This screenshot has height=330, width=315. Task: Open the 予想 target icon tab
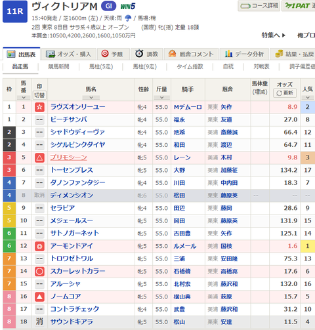tap(113, 54)
